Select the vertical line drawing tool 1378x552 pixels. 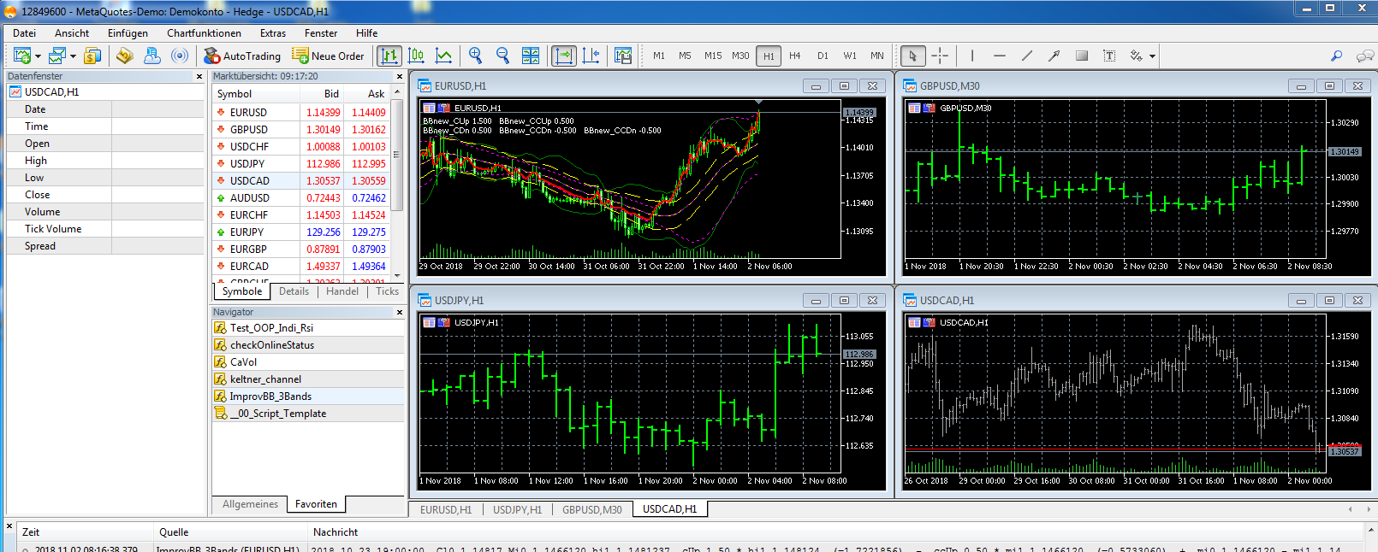(972, 56)
